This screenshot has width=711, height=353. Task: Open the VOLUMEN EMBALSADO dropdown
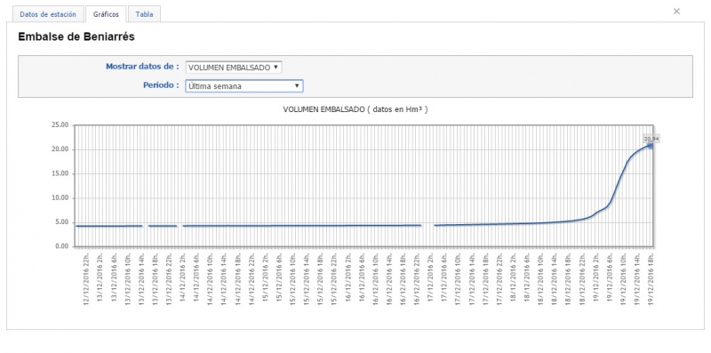click(x=234, y=68)
